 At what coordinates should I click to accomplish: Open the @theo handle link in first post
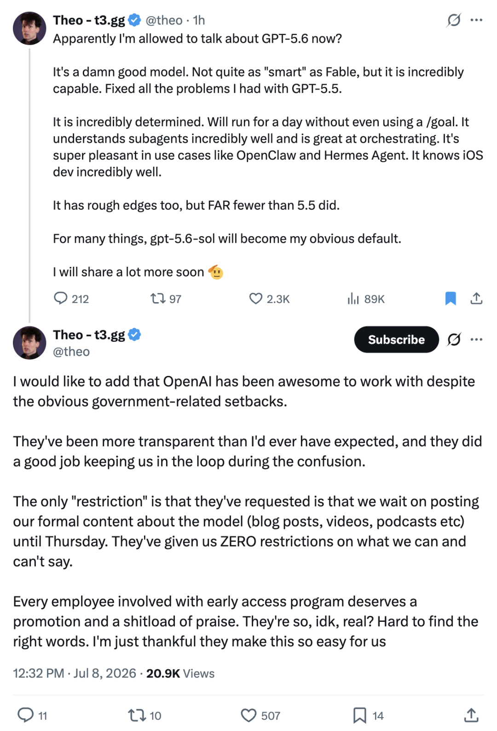click(164, 20)
